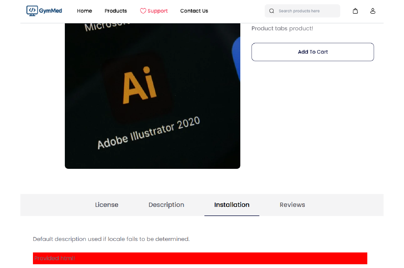Open the Products menu item
404x268 pixels.
coord(116,11)
